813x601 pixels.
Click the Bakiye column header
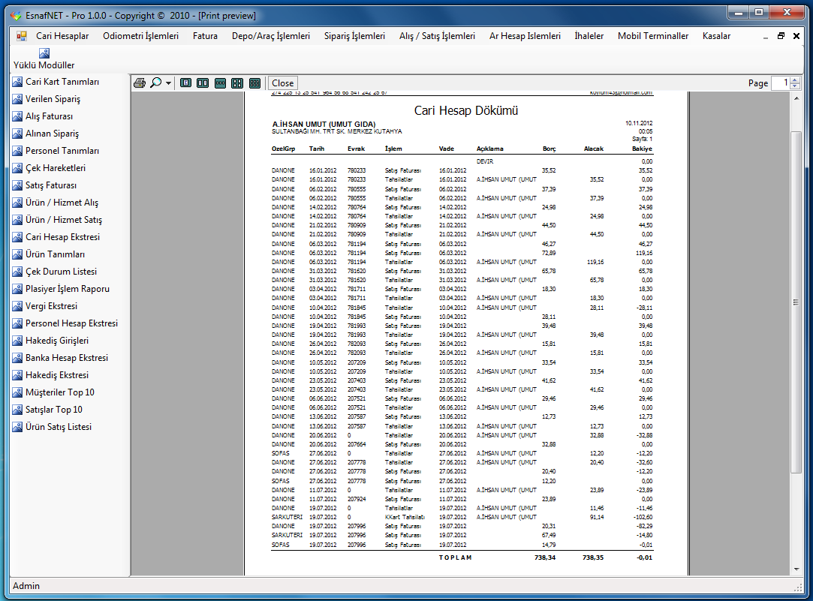[x=642, y=149]
